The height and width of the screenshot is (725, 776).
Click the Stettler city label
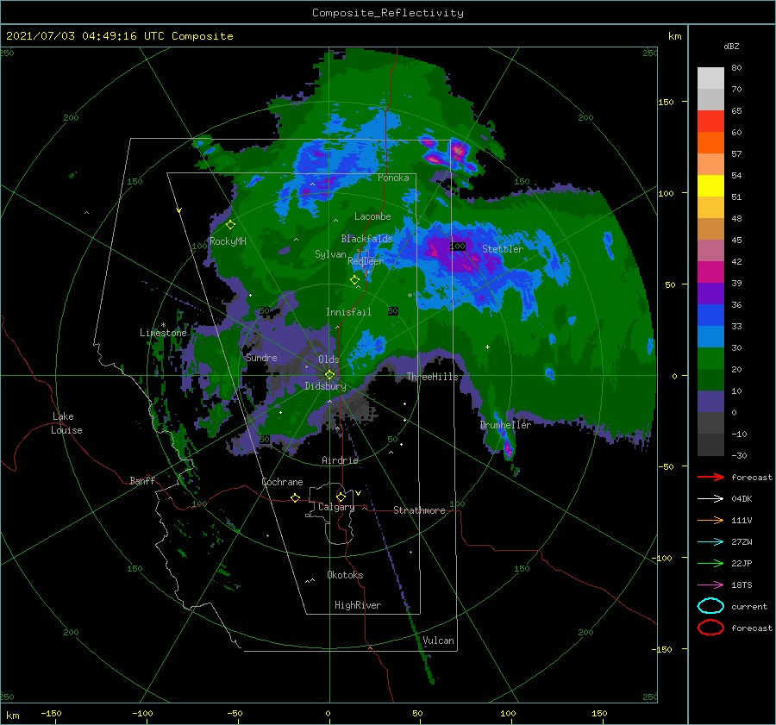tap(503, 249)
